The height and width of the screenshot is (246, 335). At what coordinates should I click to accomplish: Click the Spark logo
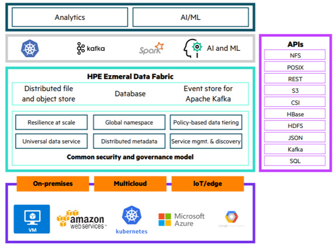(151, 48)
